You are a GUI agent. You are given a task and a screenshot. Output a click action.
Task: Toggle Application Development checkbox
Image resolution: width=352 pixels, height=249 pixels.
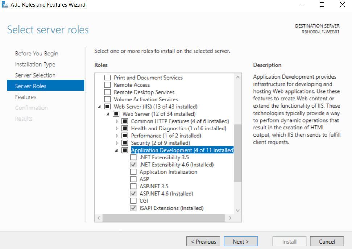pyautogui.click(x=125, y=150)
